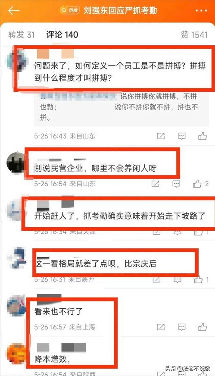This screenshot has height=376, width=215.
Task: Tap the back arrow icon
Action: pyautogui.click(x=14, y=11)
